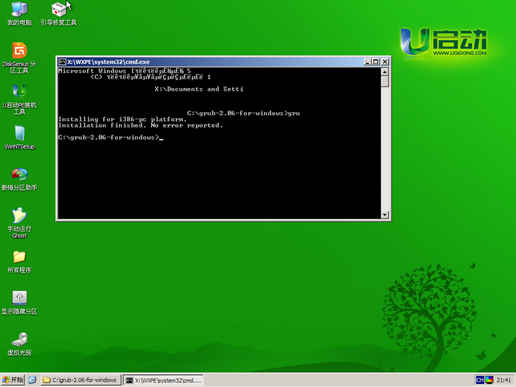
Task: Click the 'Installing for i386-pc platform.' line
Action: click(x=122, y=119)
